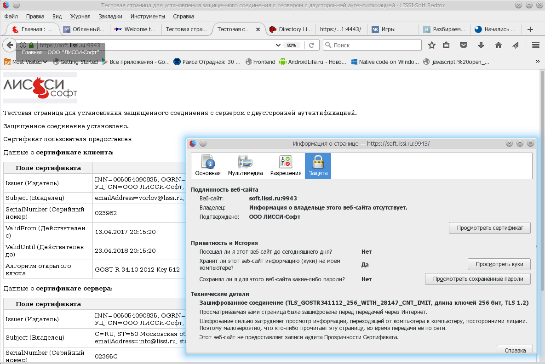Screen dimensions: 545x364
Task: Click the green padlock in the address bar
Action: pos(31,45)
